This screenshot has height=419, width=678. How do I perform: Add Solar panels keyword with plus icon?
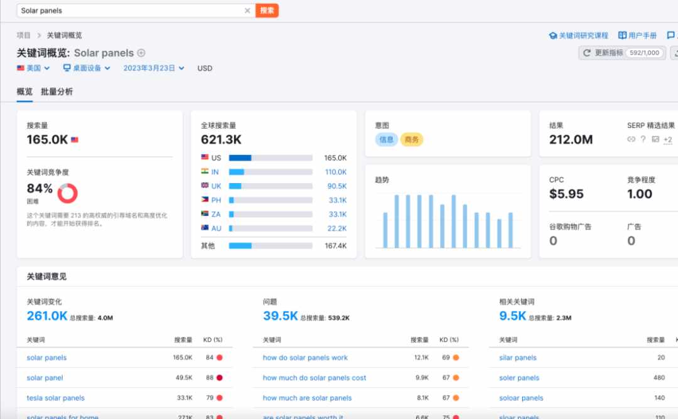coord(141,53)
